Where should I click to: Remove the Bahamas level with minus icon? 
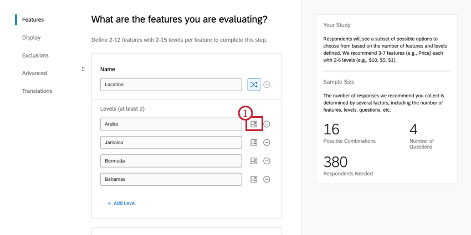point(267,179)
